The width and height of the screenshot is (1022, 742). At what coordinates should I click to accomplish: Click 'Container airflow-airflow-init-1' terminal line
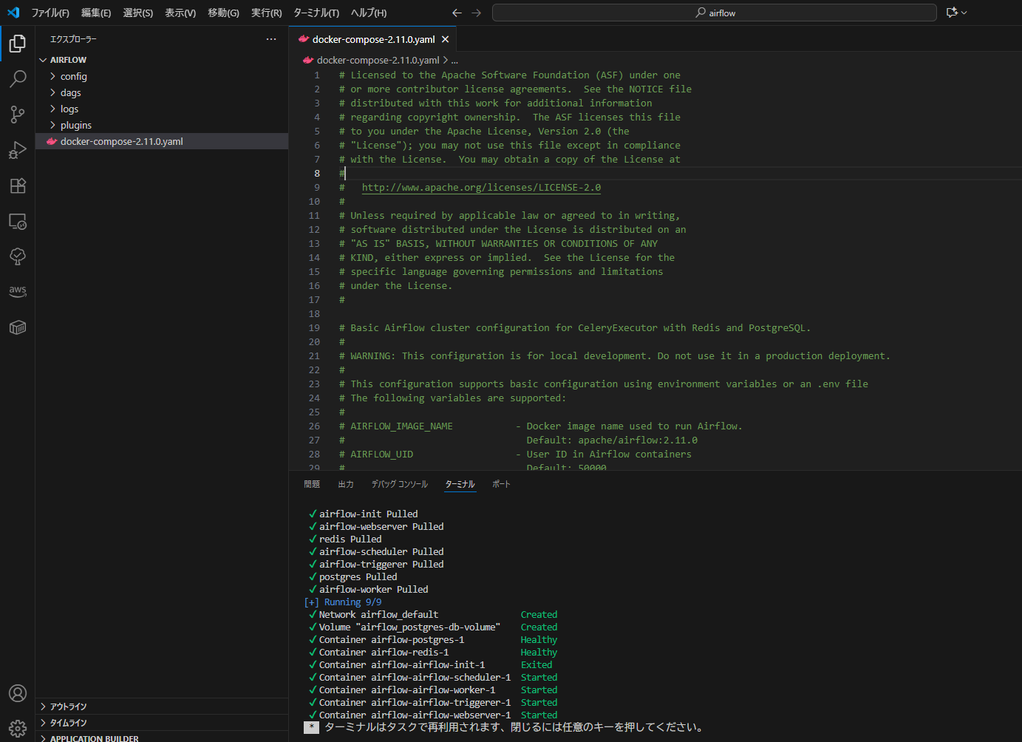(402, 665)
